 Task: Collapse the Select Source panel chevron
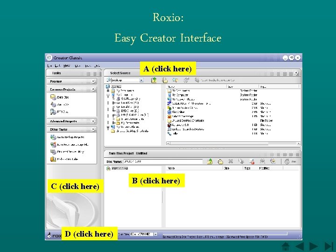click(x=297, y=73)
